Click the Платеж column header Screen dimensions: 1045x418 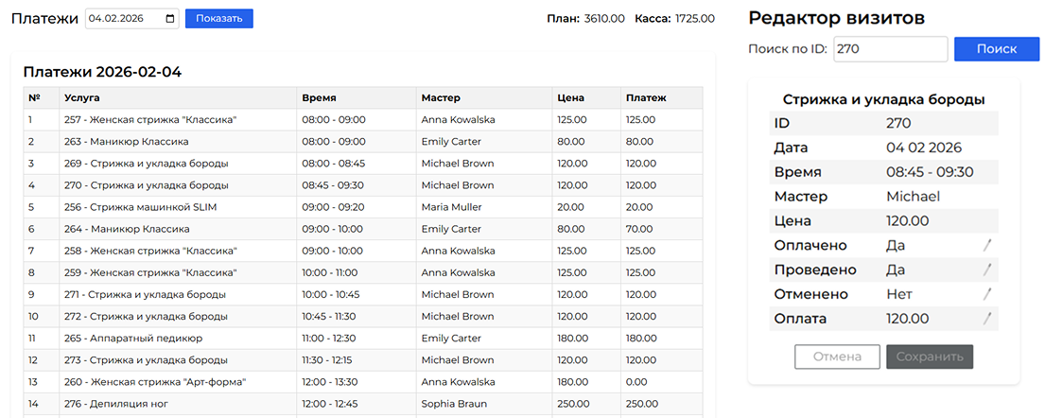(x=645, y=97)
